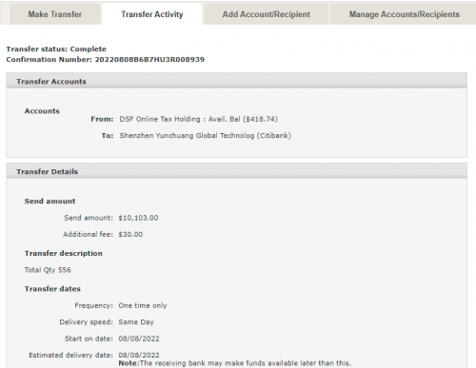Image resolution: width=476 pixels, height=368 pixels.
Task: Open the Make Transfer tab
Action: tap(55, 14)
